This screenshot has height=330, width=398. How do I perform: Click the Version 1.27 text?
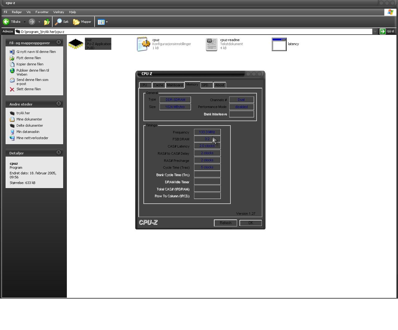(246, 214)
